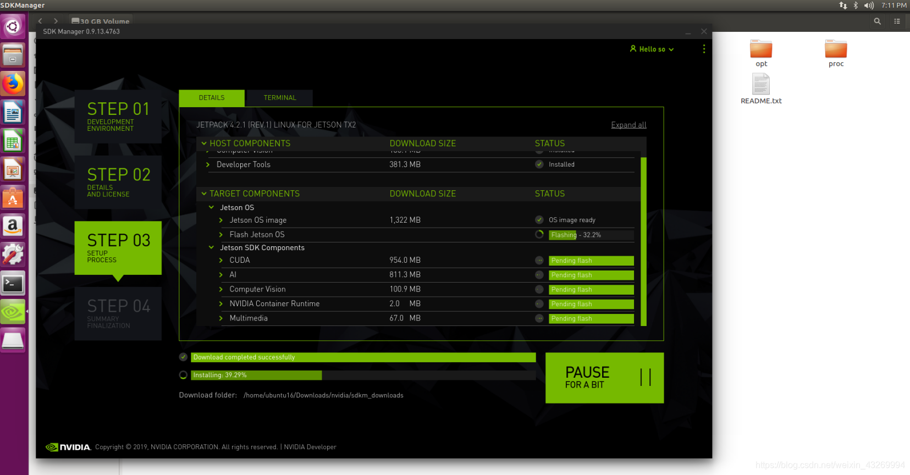Expand the NVIDIA Container Runtime row
910x475 pixels.
(221, 304)
